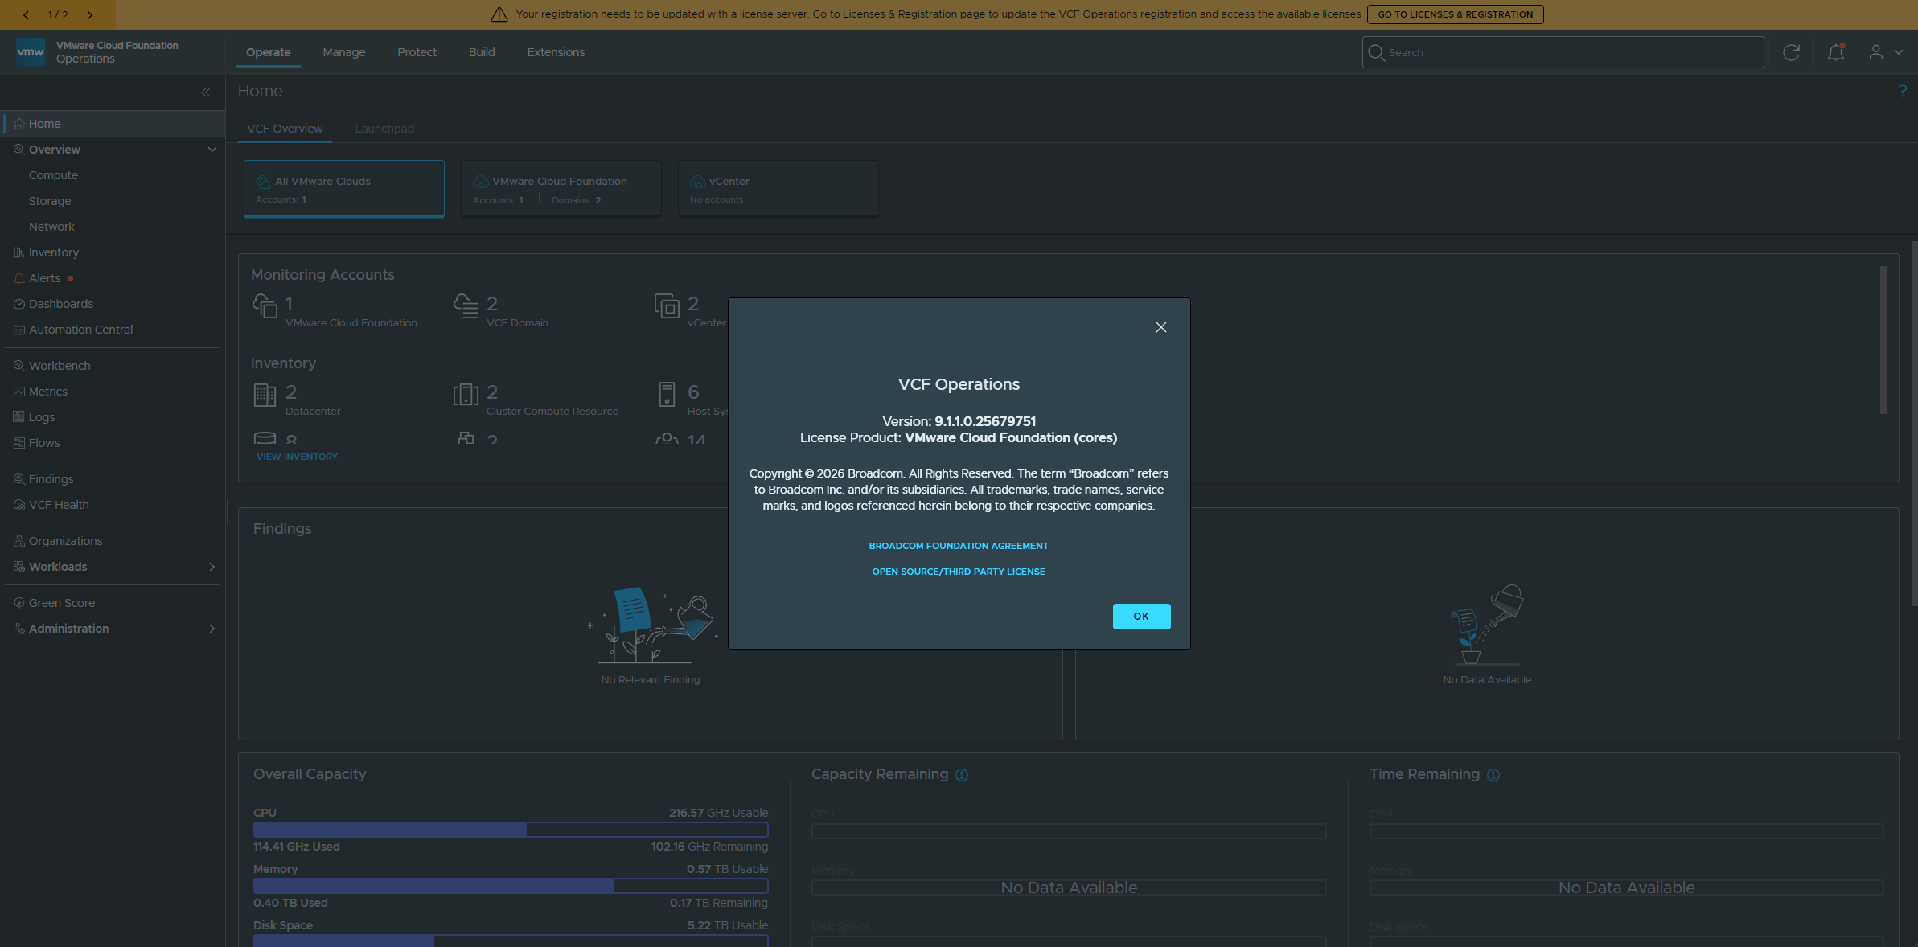
Task: Close the VCF Operations about dialog
Action: [x=1161, y=327]
